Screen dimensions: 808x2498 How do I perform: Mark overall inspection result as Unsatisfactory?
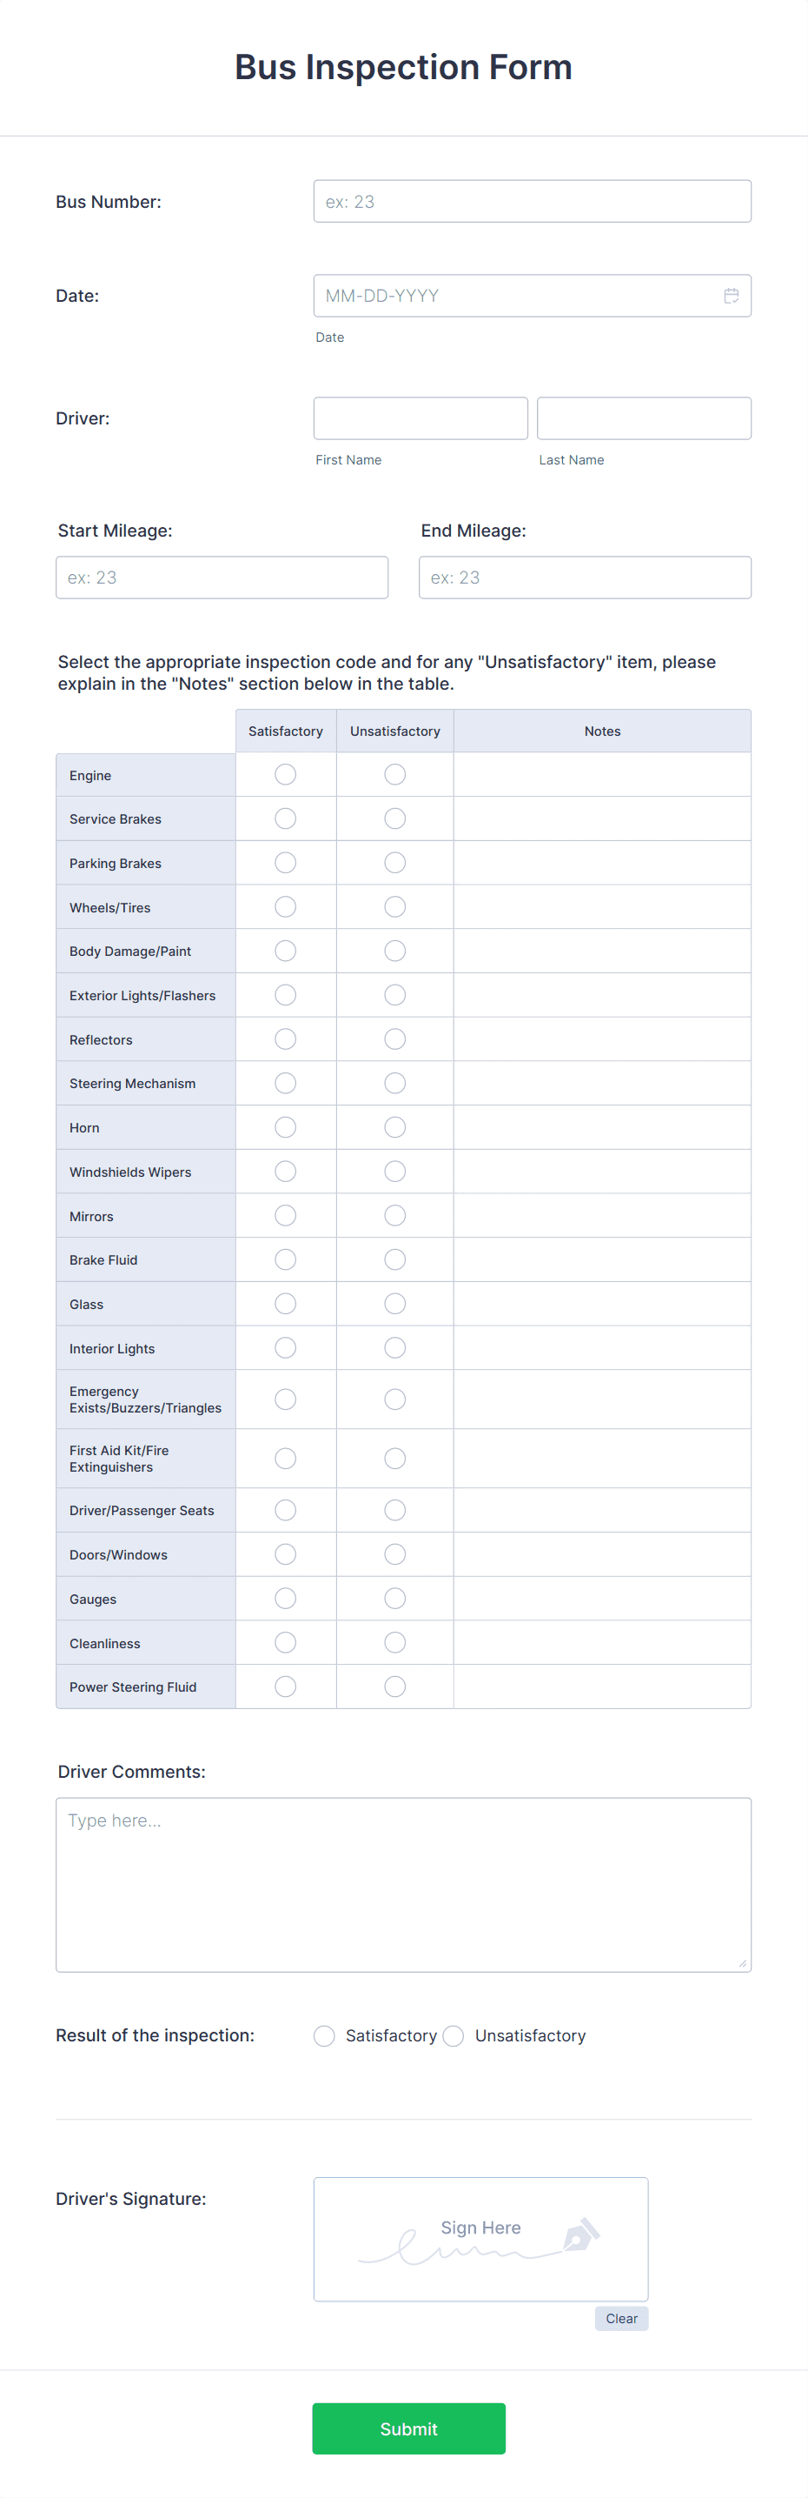(453, 2035)
